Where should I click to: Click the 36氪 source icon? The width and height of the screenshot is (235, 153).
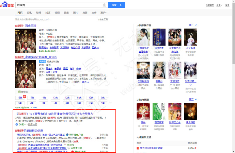[17, 124]
